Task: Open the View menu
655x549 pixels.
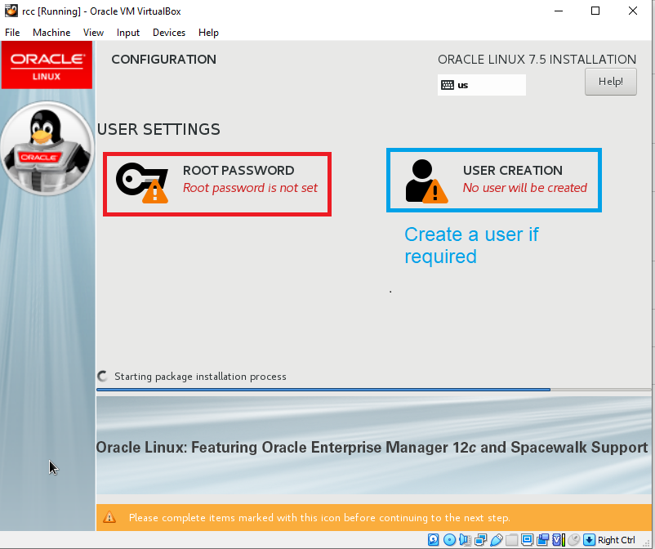Action: pyautogui.click(x=93, y=33)
